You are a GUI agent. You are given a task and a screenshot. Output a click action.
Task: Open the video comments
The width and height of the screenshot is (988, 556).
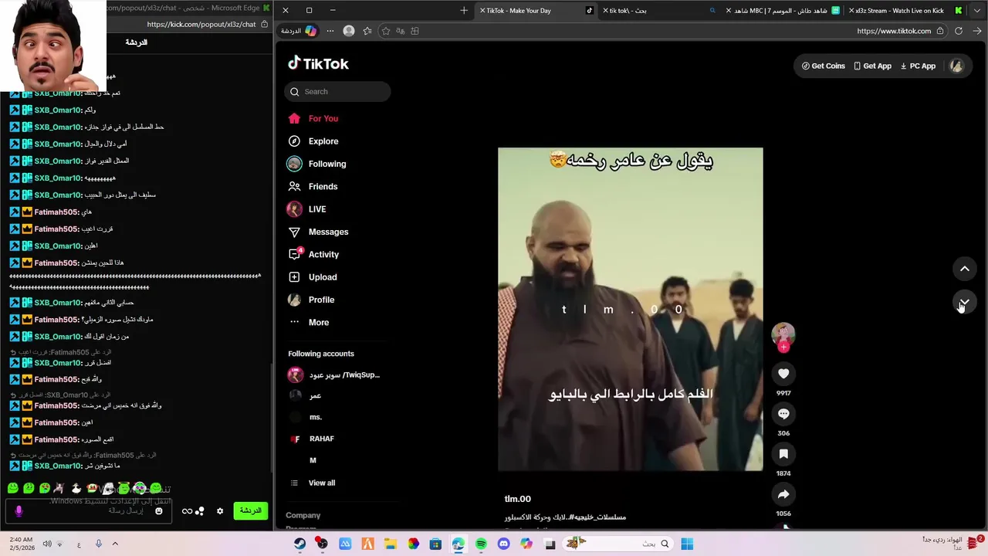[783, 414]
